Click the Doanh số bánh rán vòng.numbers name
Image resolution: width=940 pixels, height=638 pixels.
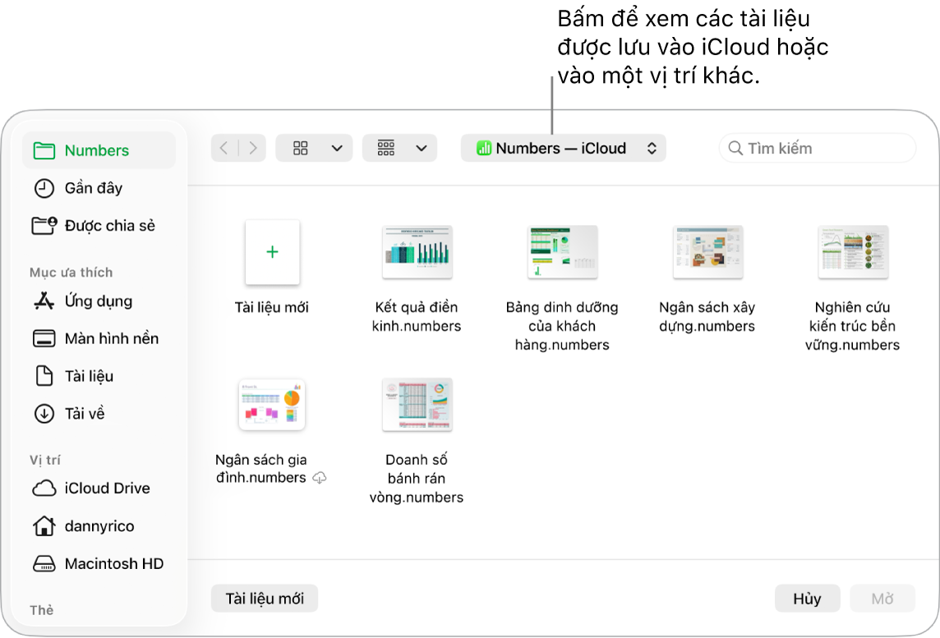[x=417, y=478]
